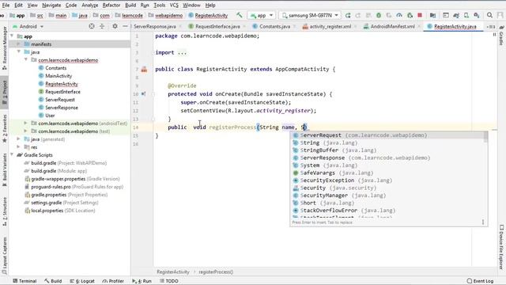Open the ServerRequest class in the project tree
This screenshot has height=285, width=506.
[x=60, y=100]
